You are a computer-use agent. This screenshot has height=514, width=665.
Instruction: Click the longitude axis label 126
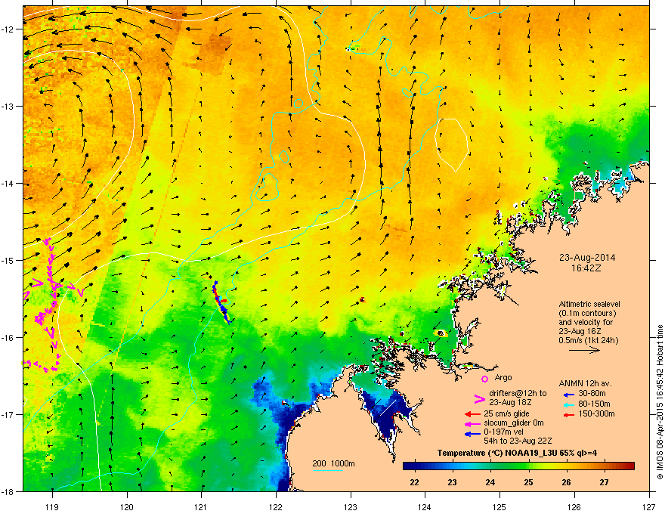point(574,506)
